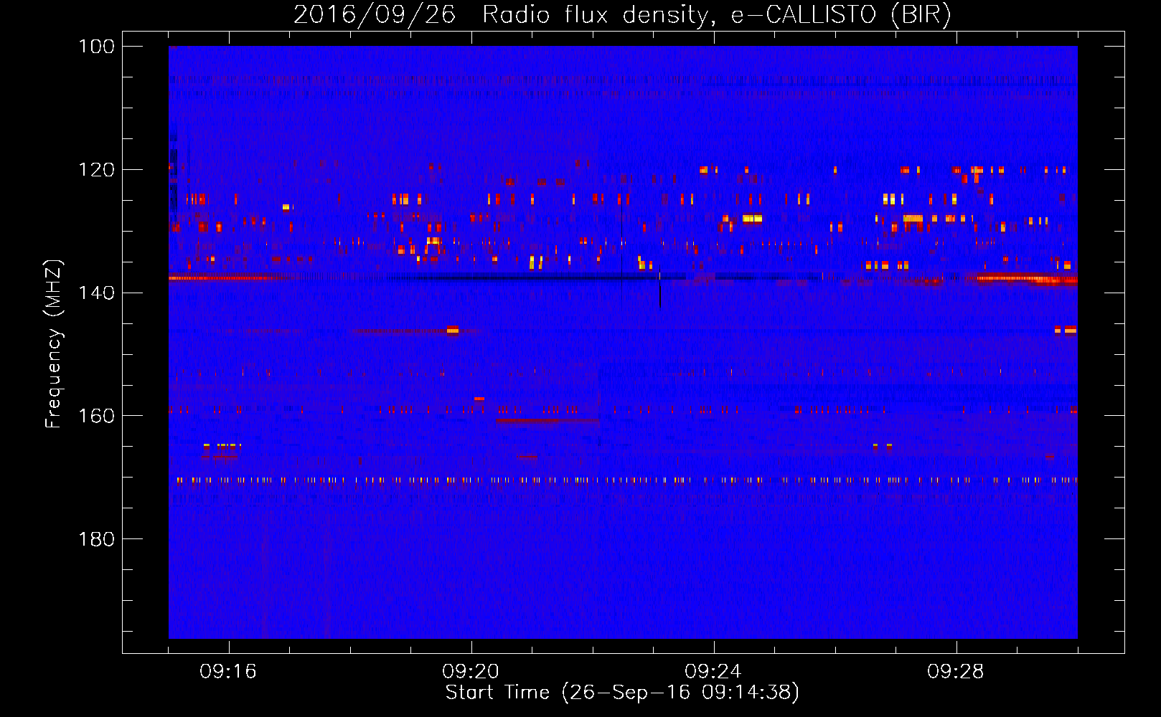The image size is (1161, 717).
Task: Click the '120' frequency tick label
Action: click(97, 170)
